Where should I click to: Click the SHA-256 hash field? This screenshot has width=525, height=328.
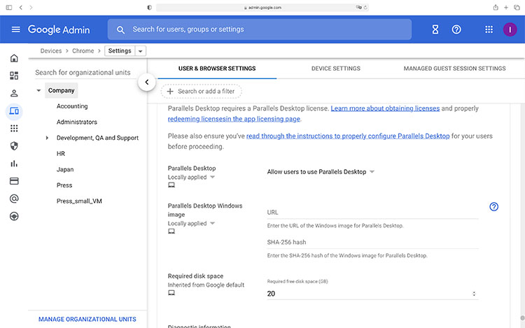point(372,243)
